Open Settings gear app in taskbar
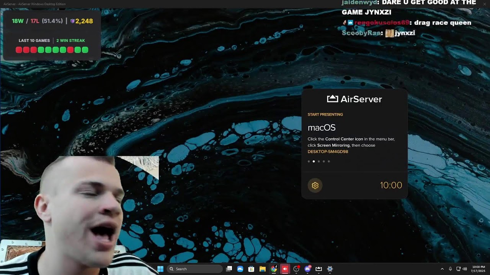This screenshot has height=275, width=490. pos(330,269)
